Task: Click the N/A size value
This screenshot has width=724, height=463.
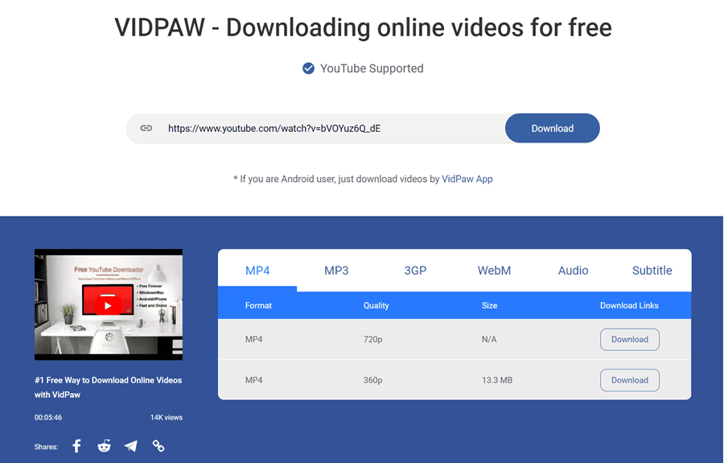Action: (x=489, y=339)
